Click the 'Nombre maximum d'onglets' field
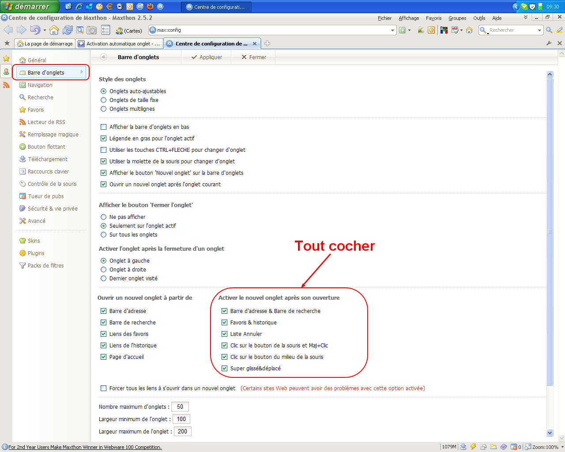This screenshot has height=452, width=565. pos(180,407)
